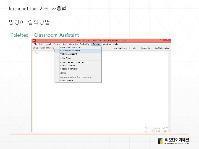Open the Evaluation menu
Screen dimensions: 199x149
85,44
